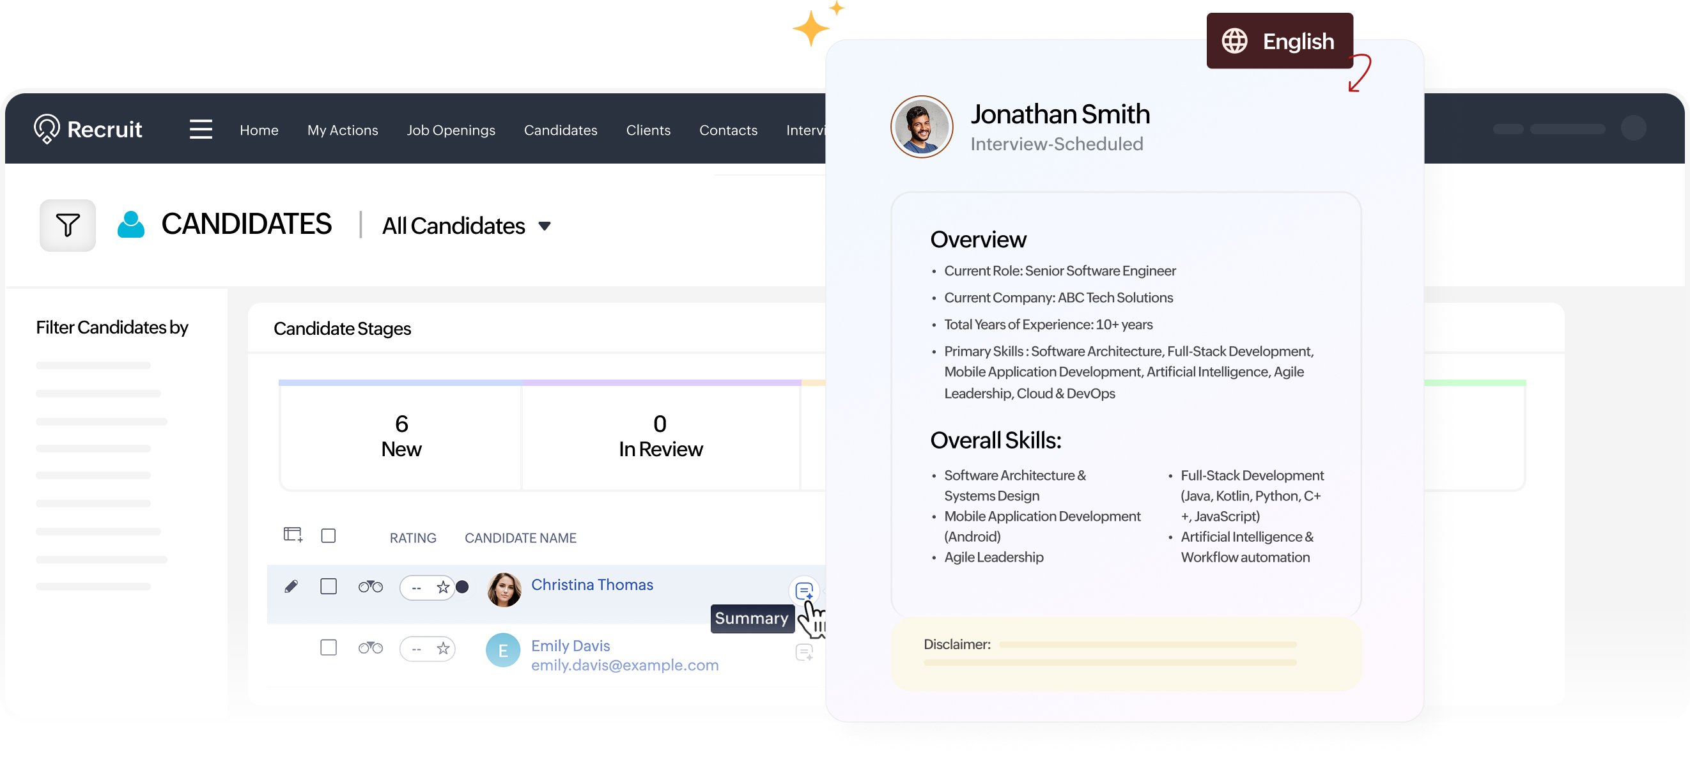Click the RATING column header
This screenshot has width=1690, height=761.
[413, 537]
